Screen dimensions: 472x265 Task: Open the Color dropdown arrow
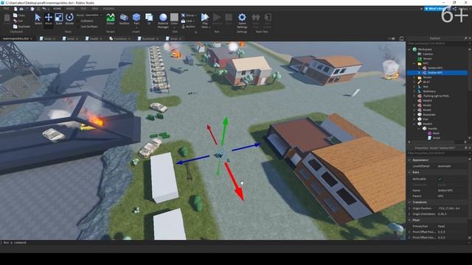174,27
